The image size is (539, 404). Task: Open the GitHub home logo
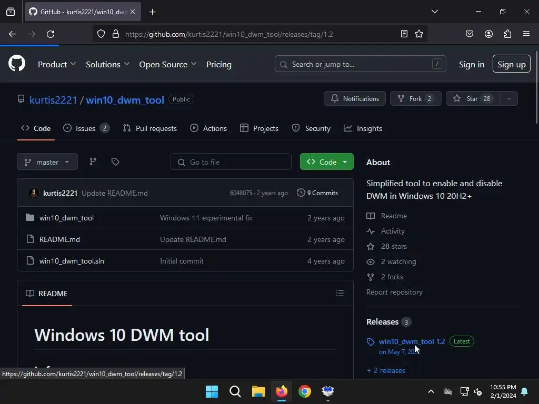pyautogui.click(x=16, y=64)
